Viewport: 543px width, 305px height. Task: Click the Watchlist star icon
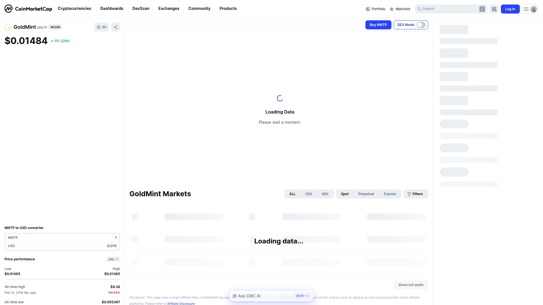tap(391, 9)
